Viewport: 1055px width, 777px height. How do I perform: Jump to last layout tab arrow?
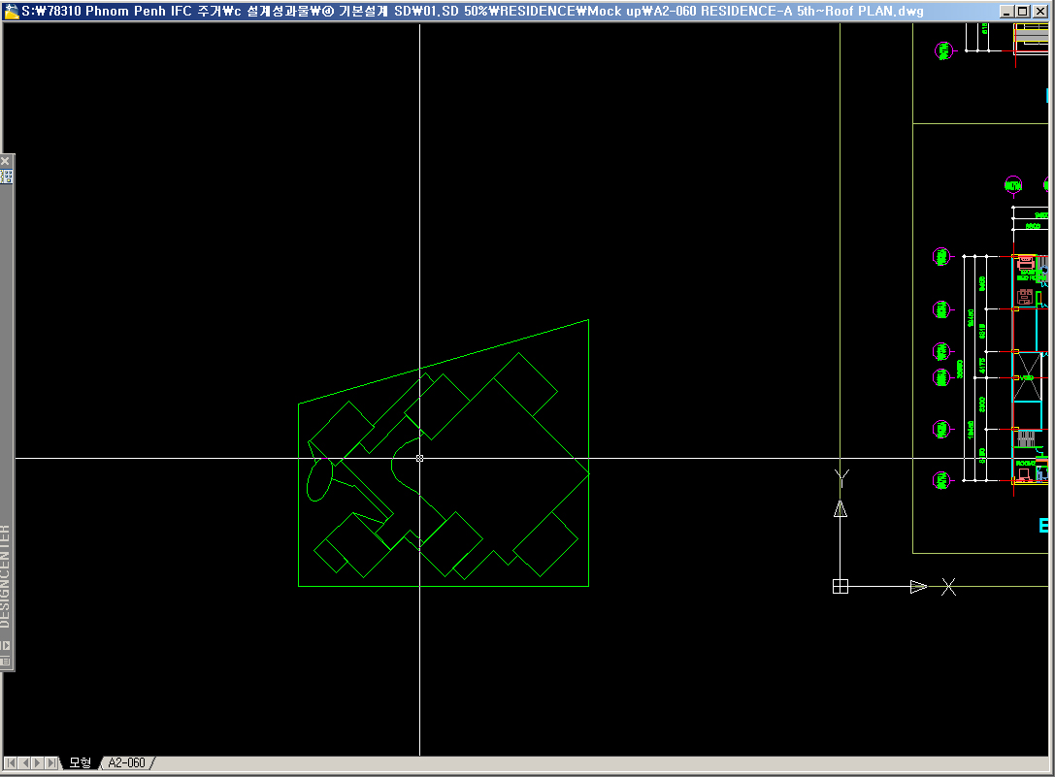[x=51, y=763]
